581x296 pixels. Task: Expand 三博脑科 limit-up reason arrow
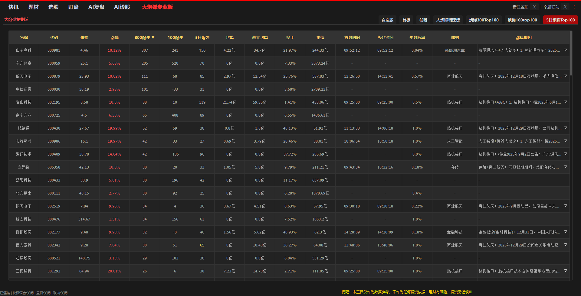566,271
